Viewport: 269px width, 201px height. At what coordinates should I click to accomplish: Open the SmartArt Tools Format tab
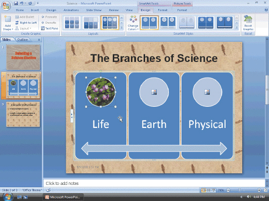(x=162, y=10)
